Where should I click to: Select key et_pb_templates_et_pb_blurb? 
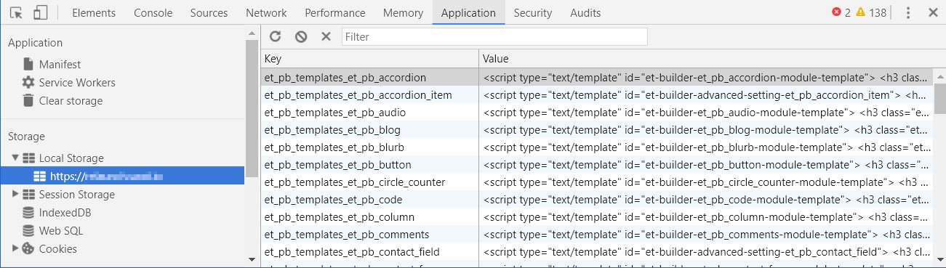tap(334, 147)
